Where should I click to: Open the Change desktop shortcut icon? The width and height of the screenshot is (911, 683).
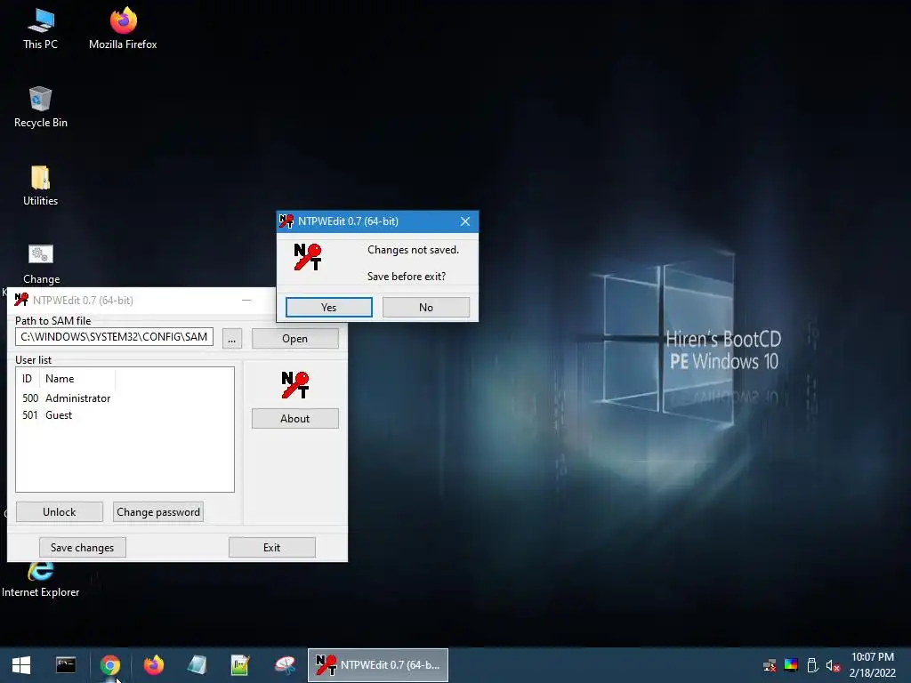point(41,264)
